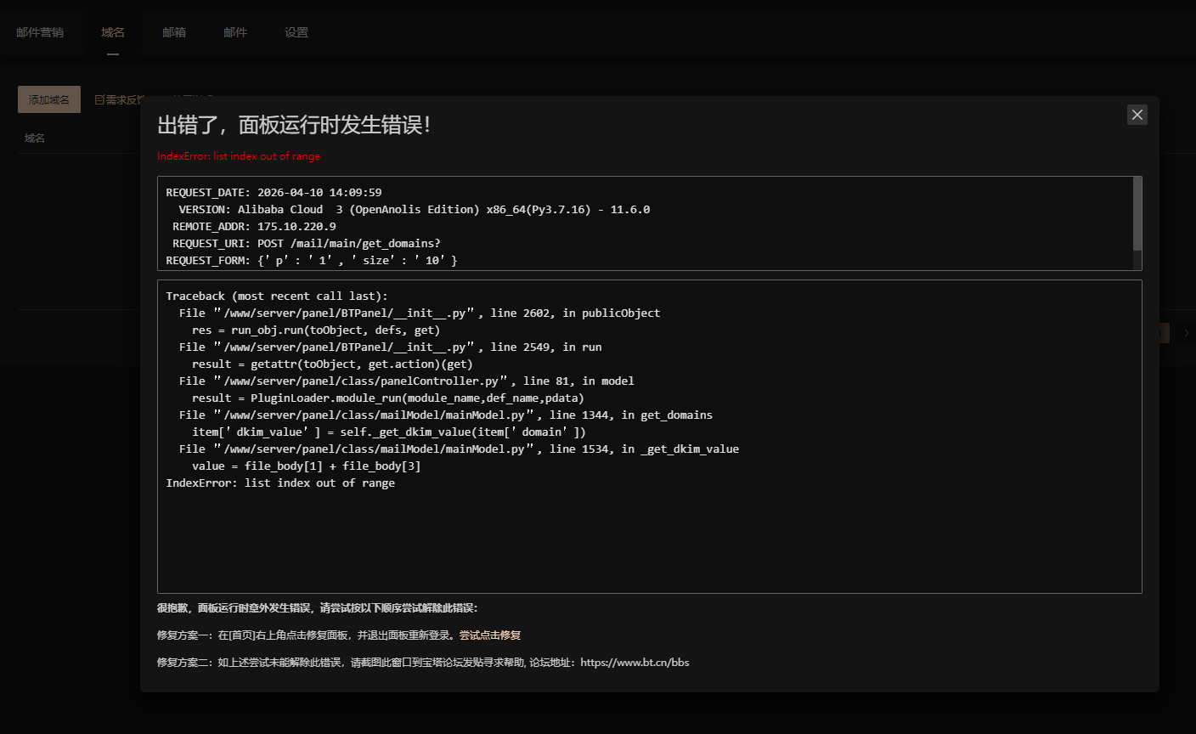
Task: Open the forum link https://www.bt.cn/bbs
Action: click(x=635, y=662)
